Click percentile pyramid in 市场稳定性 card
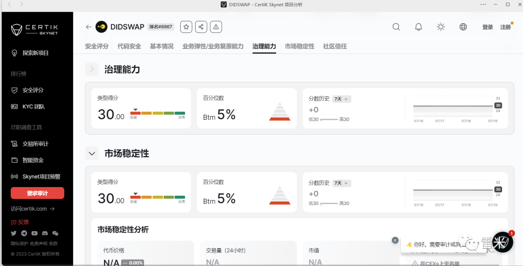 point(280,196)
